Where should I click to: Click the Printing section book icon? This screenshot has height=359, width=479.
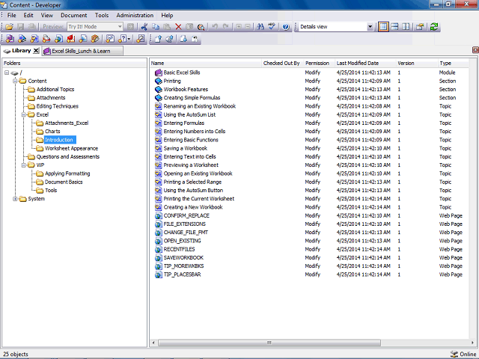(158, 81)
